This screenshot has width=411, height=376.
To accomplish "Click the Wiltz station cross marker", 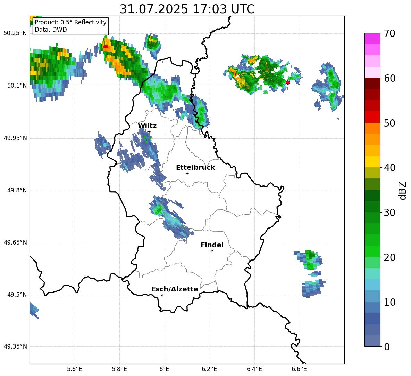I will 149,132.
